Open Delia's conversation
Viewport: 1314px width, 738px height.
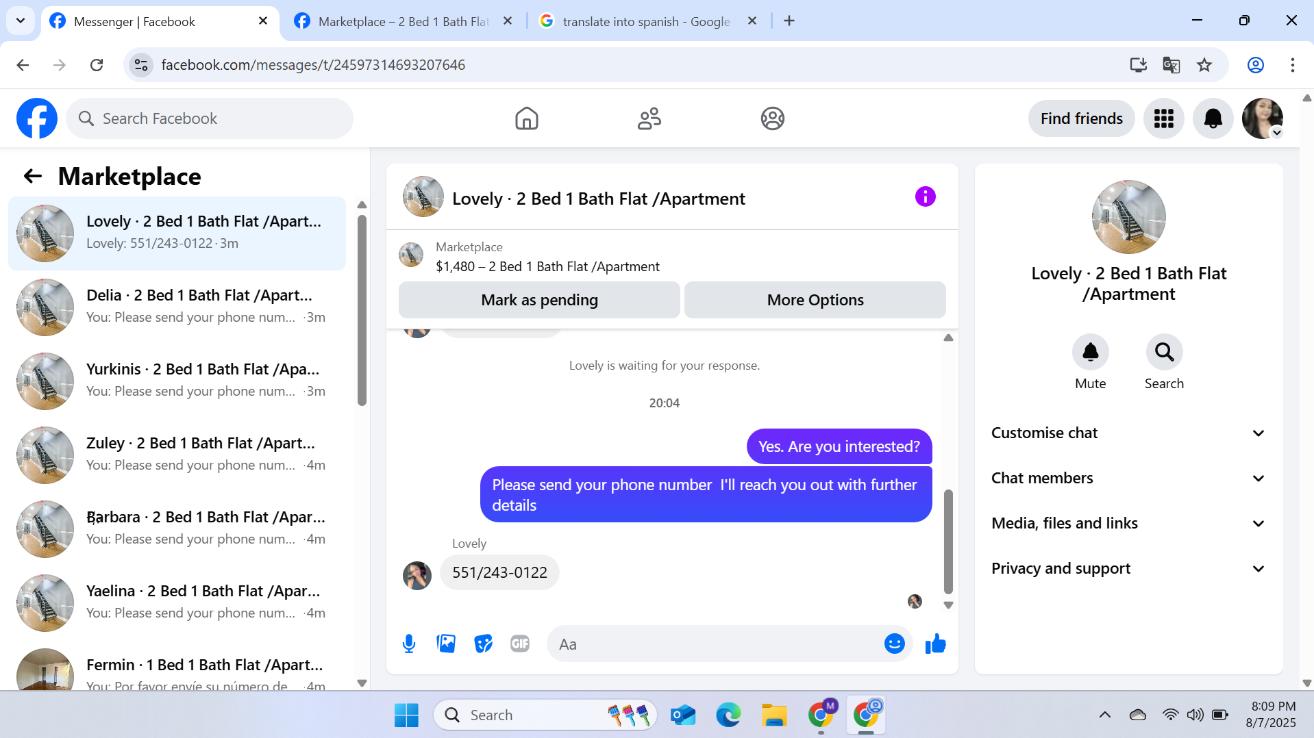point(177,307)
